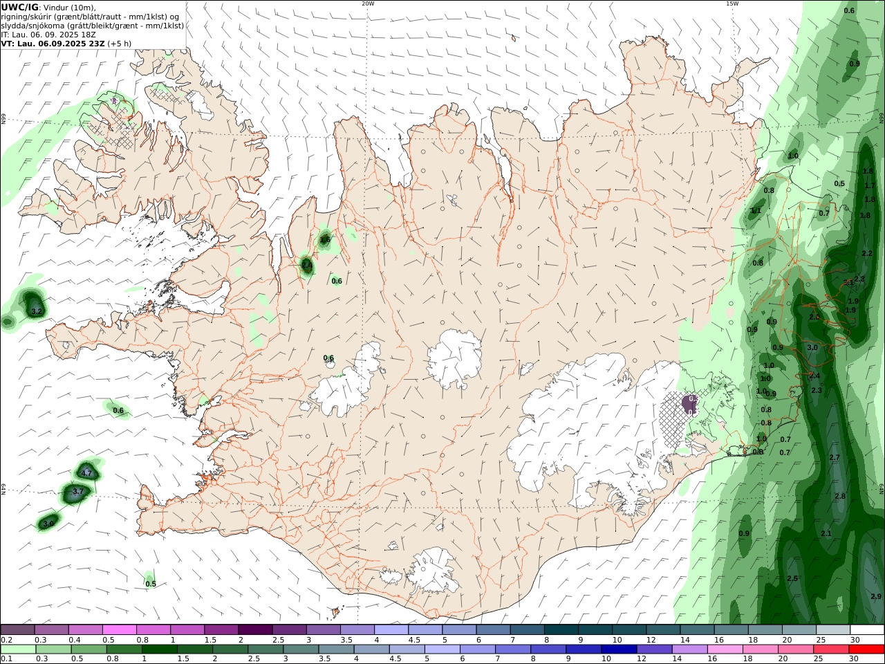Click the '3.0' value over the Eastfjords
This screenshot has width=885, height=664.
(x=812, y=348)
